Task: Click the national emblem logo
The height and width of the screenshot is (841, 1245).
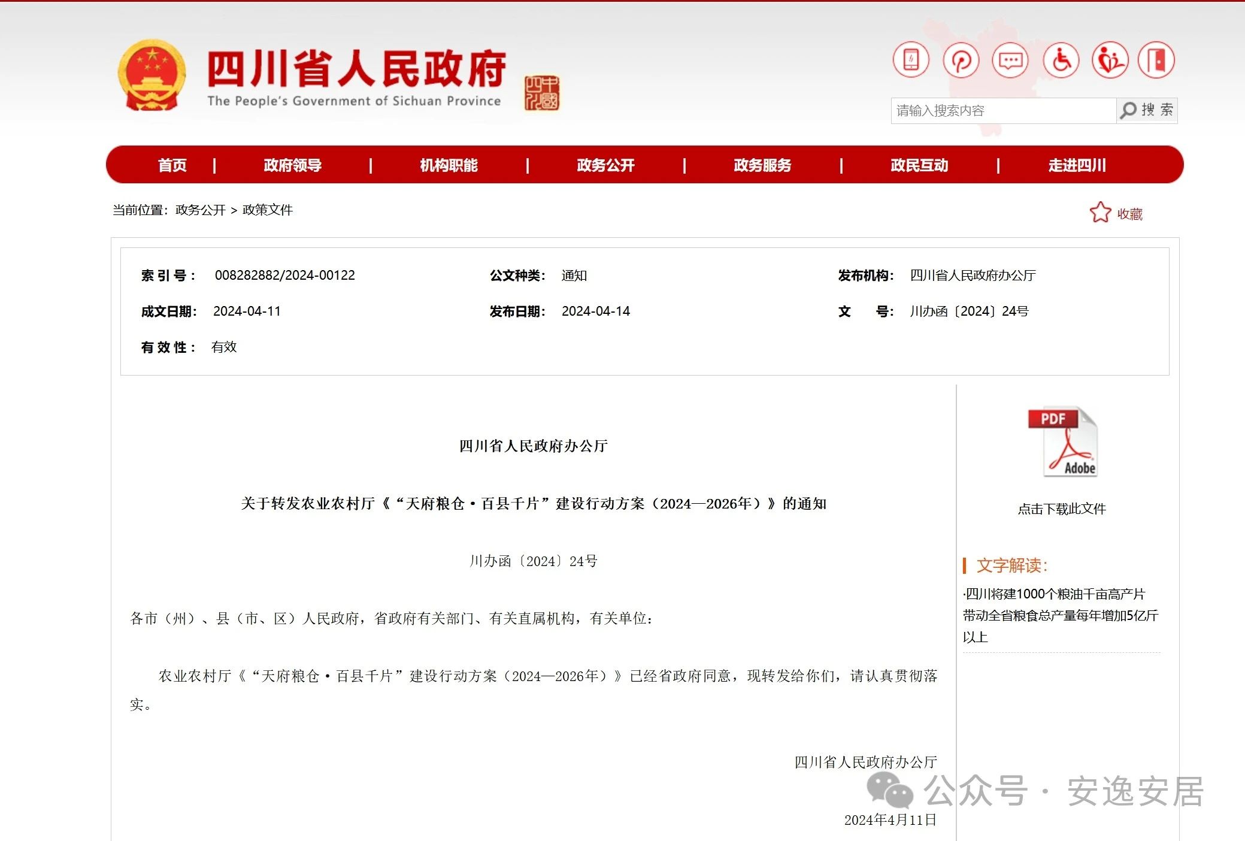Action: coord(152,76)
